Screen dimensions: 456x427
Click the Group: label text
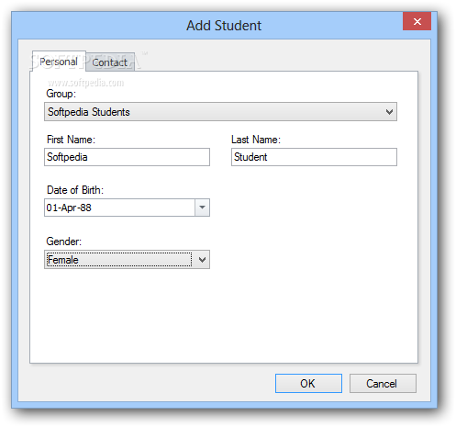coord(61,94)
